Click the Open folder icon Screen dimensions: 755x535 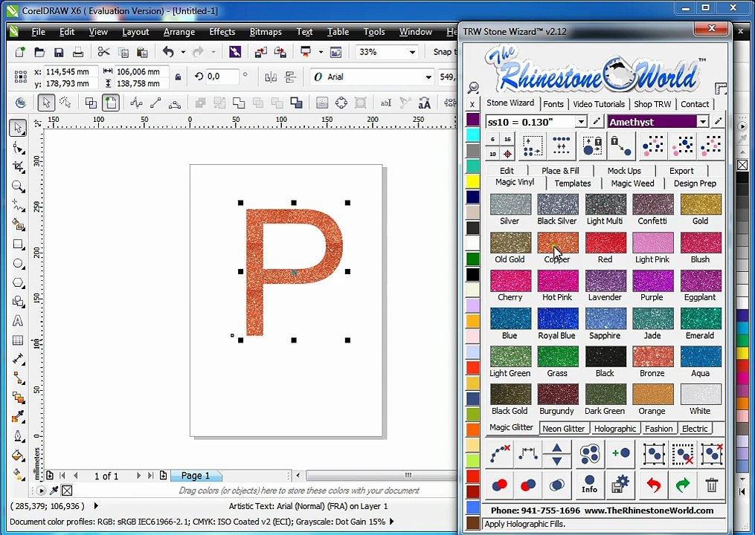(39, 52)
